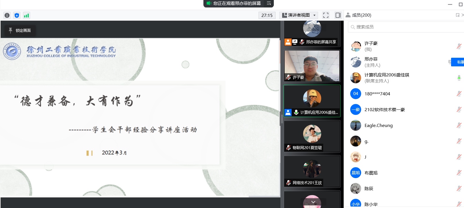Viewport: 464px width, 208px height.
Task: Select the 网络技术201王欣 video tile
Action: pos(312,171)
